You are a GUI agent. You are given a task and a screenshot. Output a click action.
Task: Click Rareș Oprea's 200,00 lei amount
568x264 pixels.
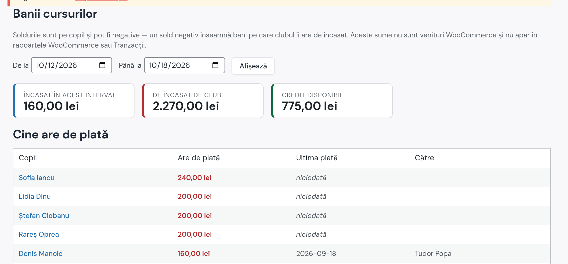pos(195,234)
